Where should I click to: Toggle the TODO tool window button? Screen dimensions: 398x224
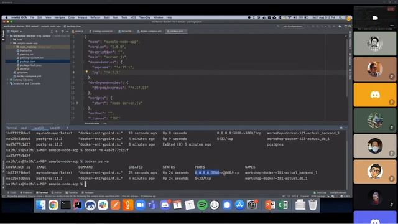pos(12,192)
